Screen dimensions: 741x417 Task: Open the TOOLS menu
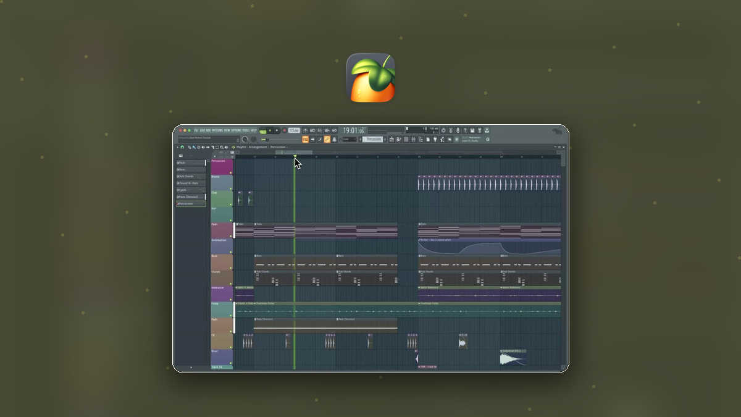coord(246,130)
